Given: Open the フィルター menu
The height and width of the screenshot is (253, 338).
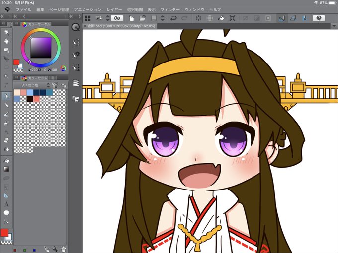Looking at the screenshot, I should coord(170,10).
